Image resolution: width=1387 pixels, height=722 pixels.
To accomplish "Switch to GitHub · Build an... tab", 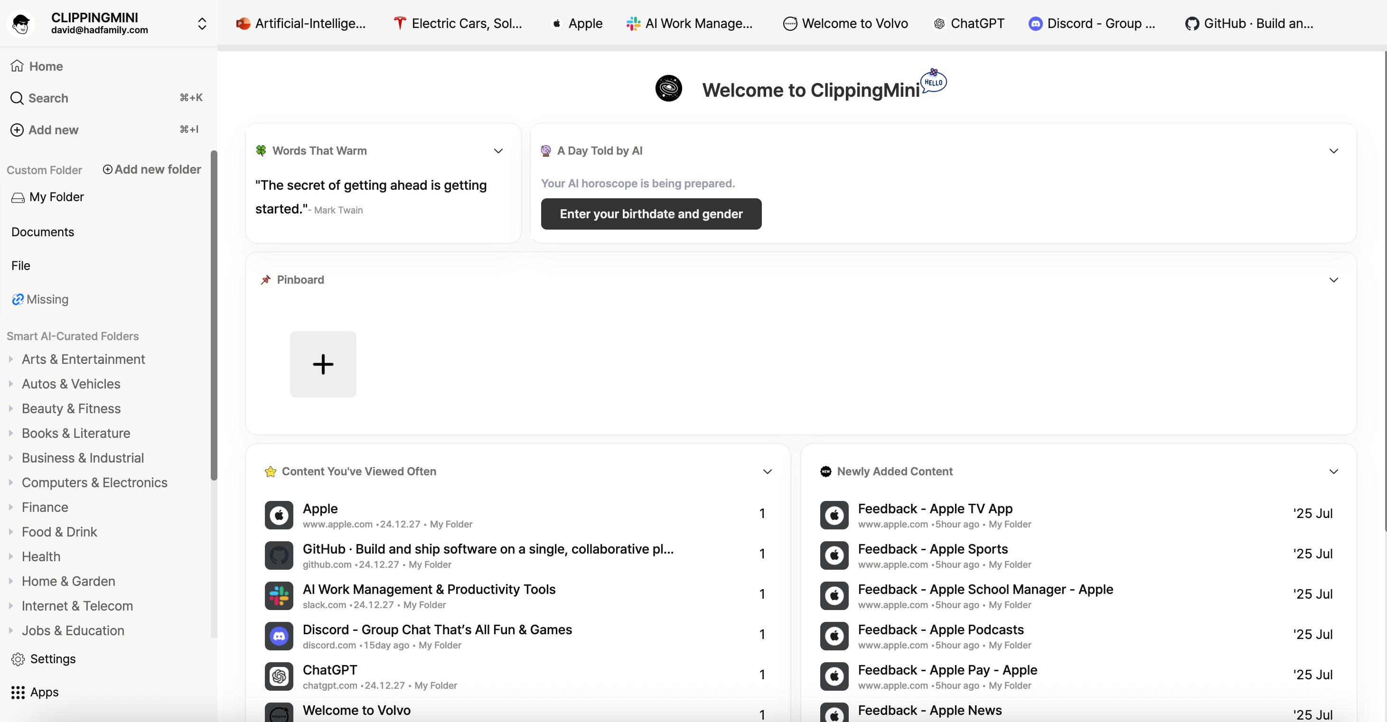I will click(1249, 23).
